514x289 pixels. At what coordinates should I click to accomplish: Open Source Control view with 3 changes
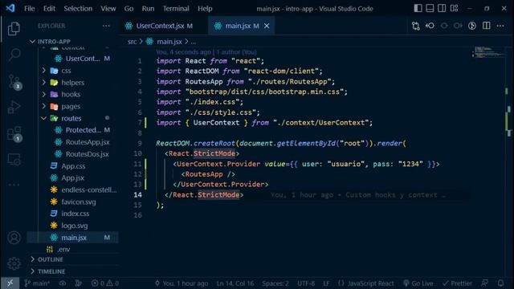coord(14,82)
